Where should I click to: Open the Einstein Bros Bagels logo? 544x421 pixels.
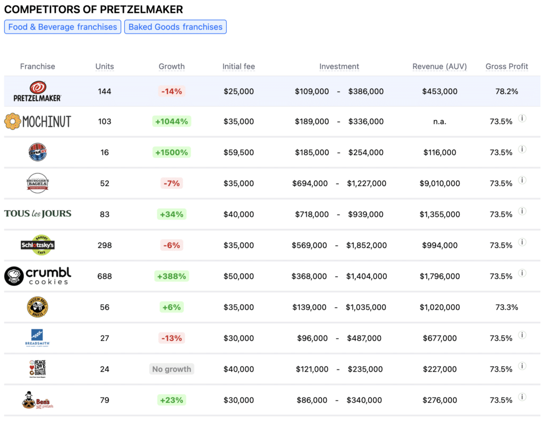click(38, 307)
